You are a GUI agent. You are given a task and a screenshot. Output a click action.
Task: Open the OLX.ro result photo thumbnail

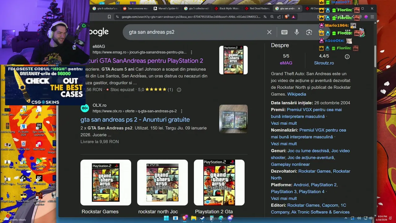tap(233, 119)
